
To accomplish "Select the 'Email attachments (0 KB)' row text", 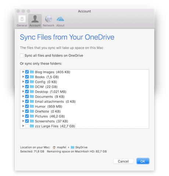I will 55,102.
